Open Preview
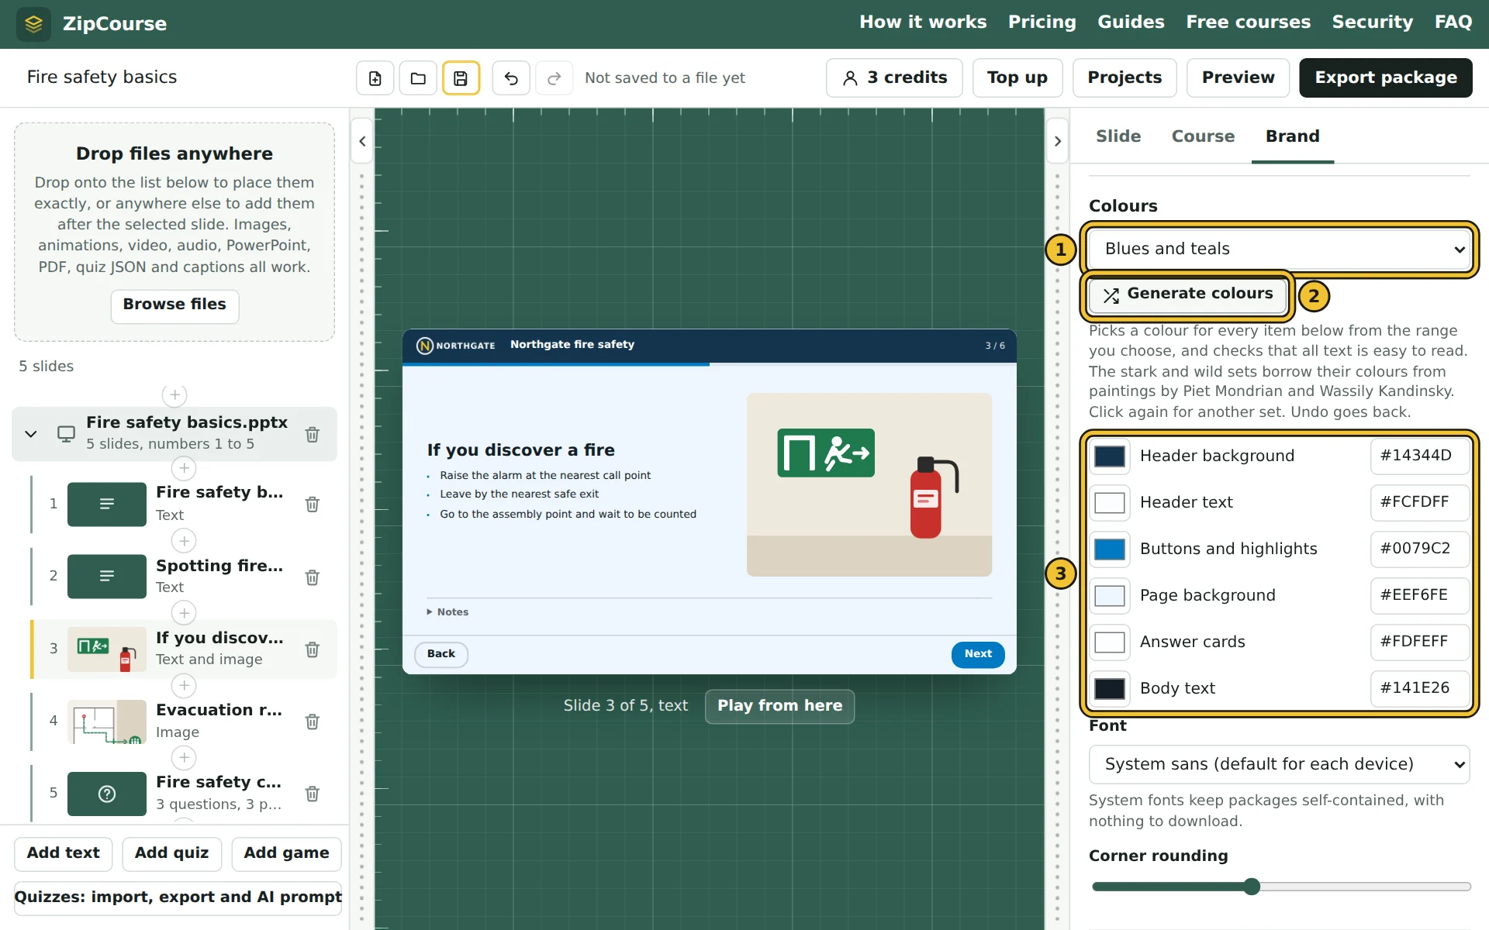This screenshot has height=930, width=1489. click(x=1238, y=77)
